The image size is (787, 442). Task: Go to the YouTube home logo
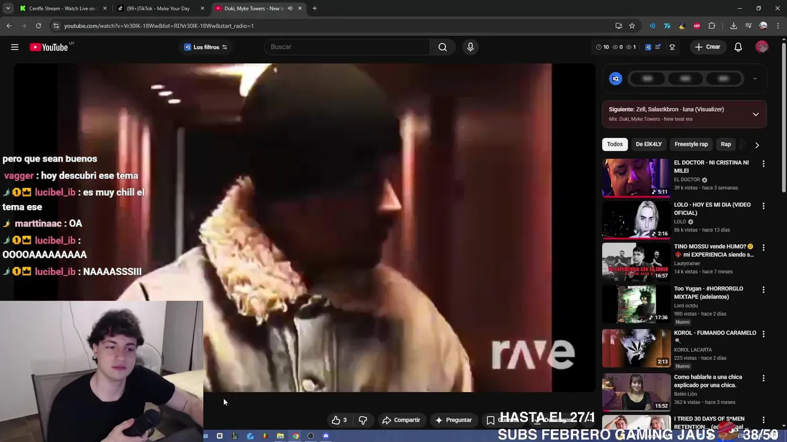point(49,47)
